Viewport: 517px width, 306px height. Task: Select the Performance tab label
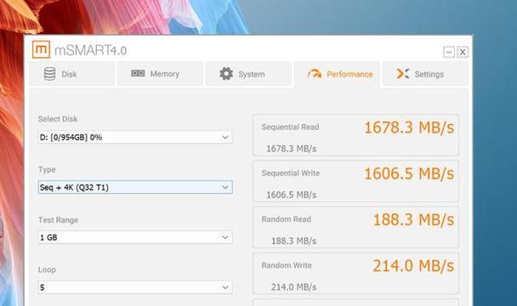tap(349, 74)
